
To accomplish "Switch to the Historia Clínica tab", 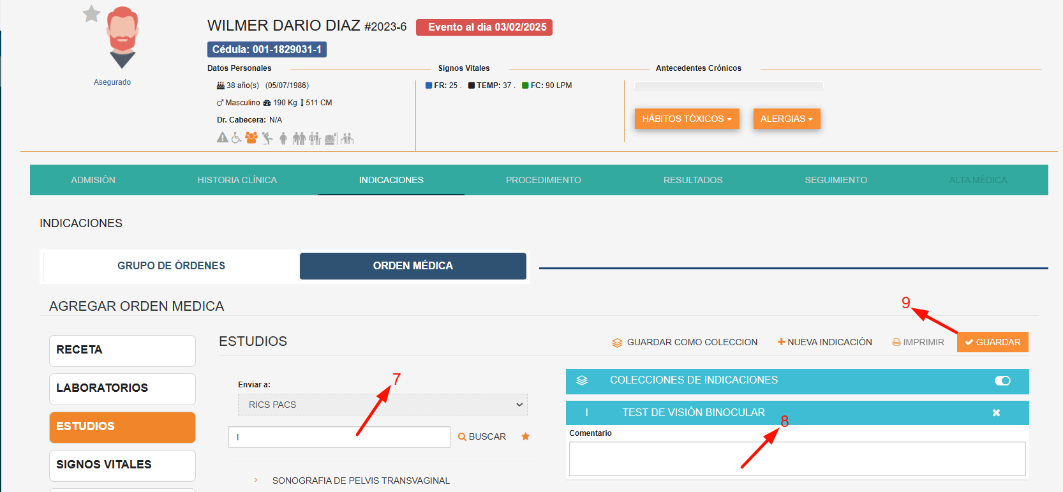I will [x=237, y=180].
